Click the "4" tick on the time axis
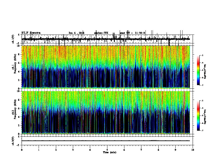This screenshot has height=168, width=217. 90,150
